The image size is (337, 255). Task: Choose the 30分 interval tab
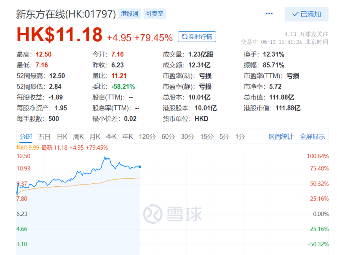(187, 137)
